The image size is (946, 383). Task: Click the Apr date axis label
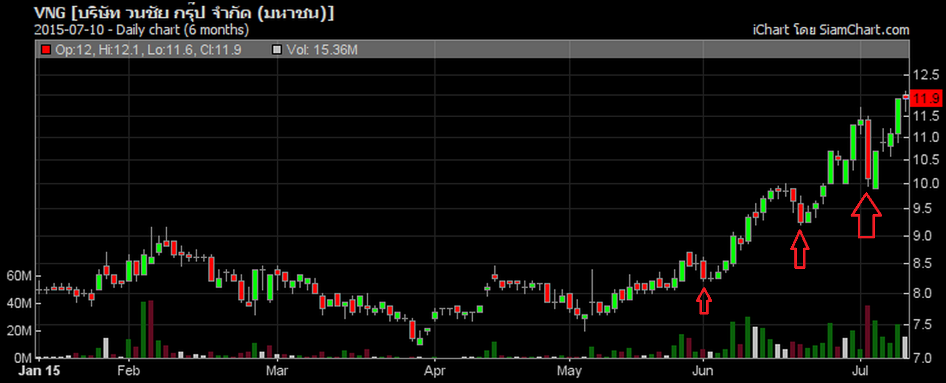435,371
